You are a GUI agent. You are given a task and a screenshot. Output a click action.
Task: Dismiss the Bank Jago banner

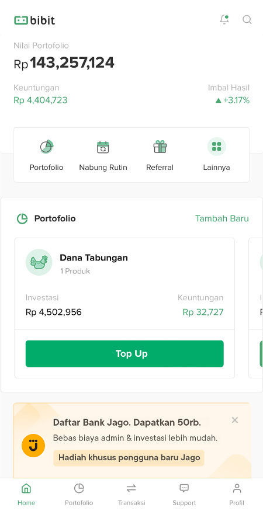[x=234, y=420]
